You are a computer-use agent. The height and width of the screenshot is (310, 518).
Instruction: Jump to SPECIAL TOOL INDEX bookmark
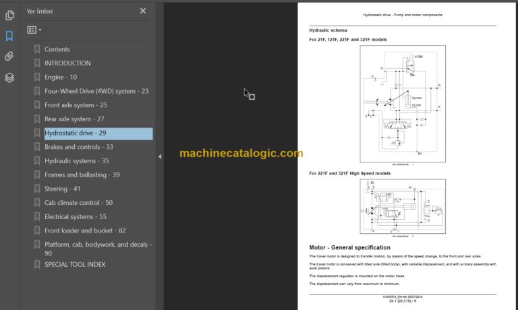(x=75, y=264)
